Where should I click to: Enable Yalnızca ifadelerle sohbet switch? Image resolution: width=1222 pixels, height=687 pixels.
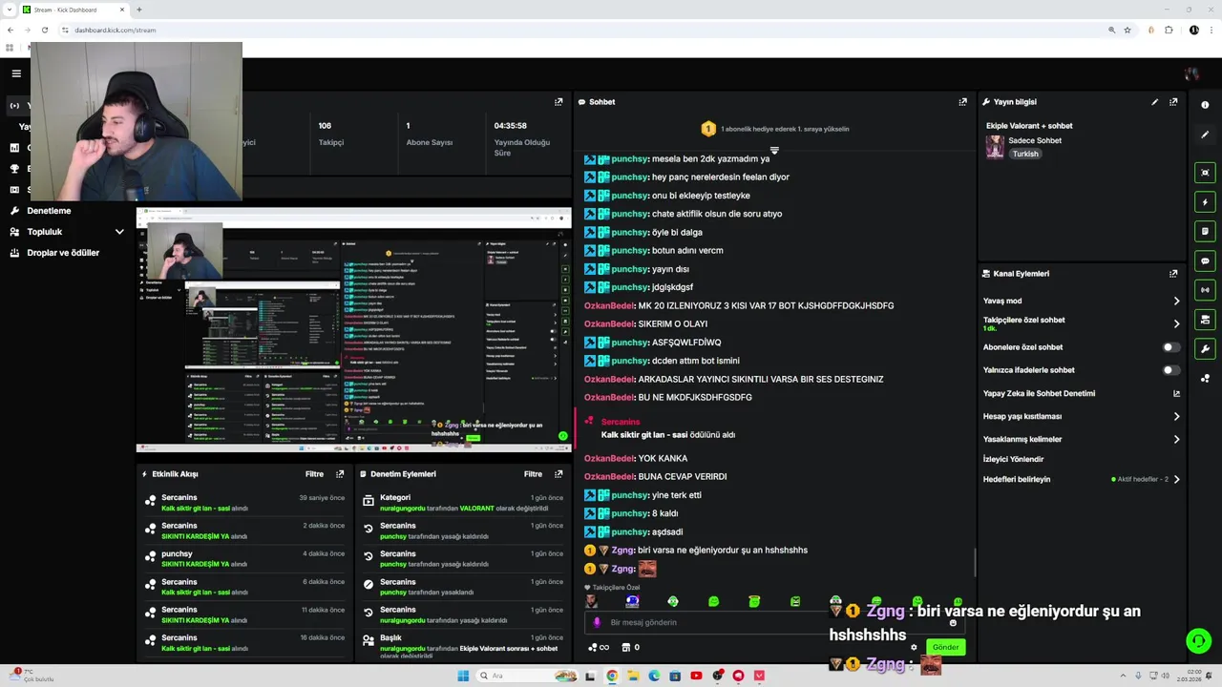[x=1170, y=370]
